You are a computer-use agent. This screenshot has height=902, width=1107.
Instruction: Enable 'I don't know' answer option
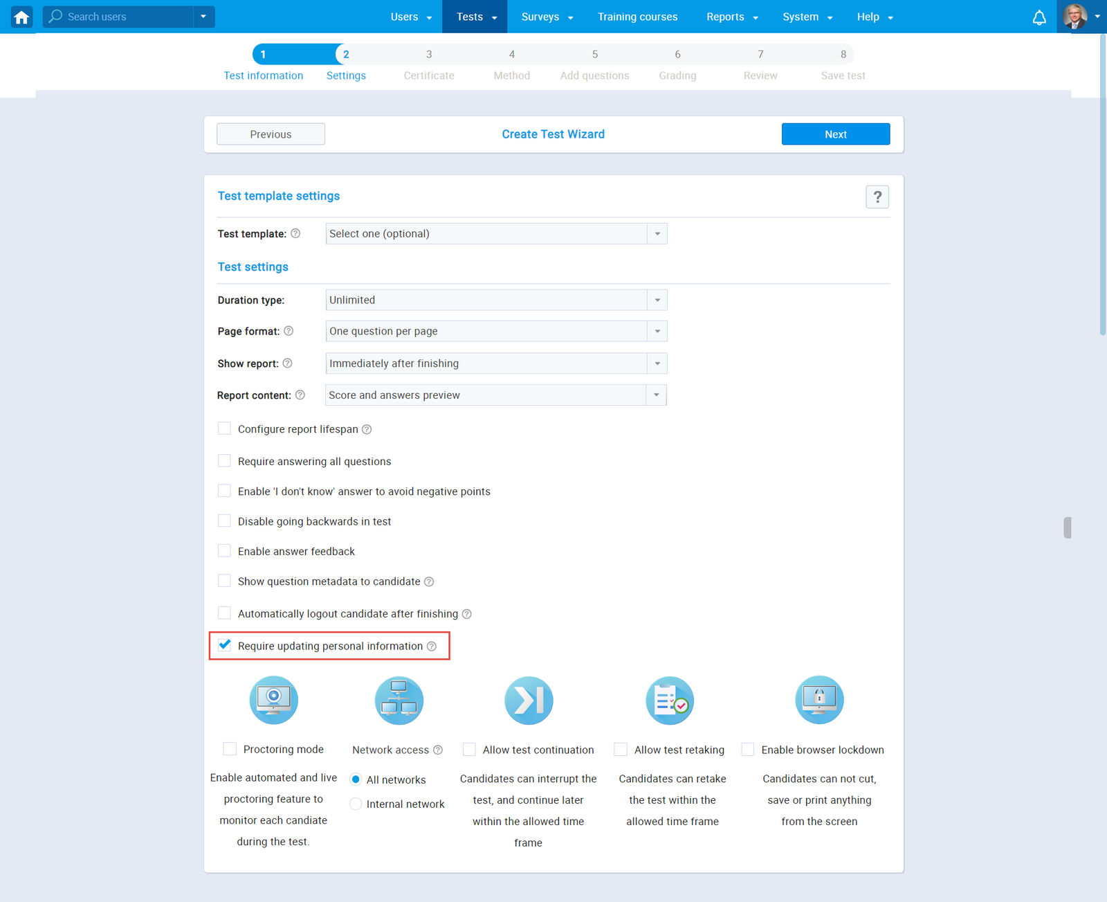[x=224, y=491]
